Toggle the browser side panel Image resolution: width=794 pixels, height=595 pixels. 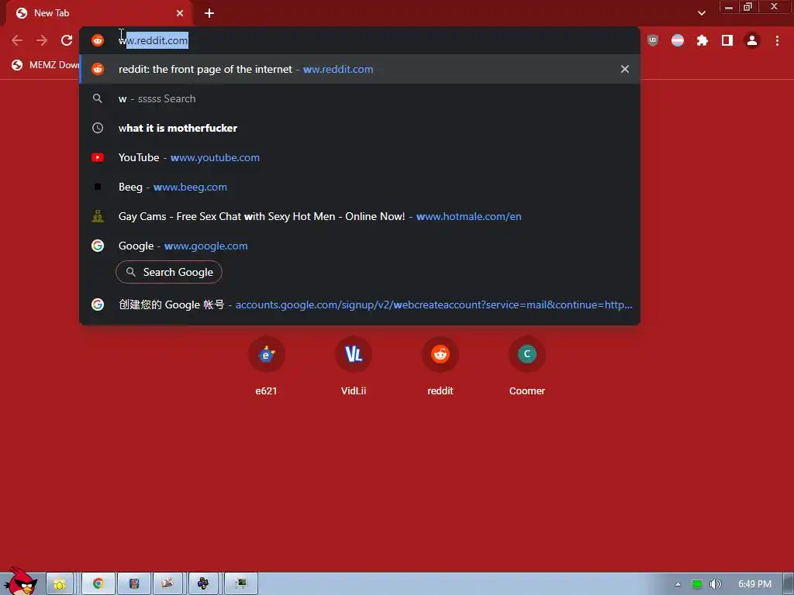pos(727,40)
